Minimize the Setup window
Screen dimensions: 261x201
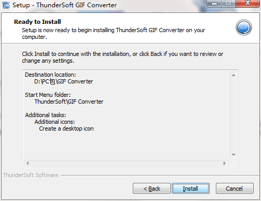pyautogui.click(x=214, y=4)
